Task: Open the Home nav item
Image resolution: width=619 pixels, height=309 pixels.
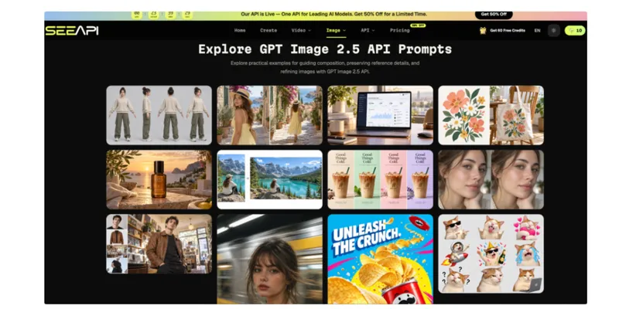Action: coord(240,30)
